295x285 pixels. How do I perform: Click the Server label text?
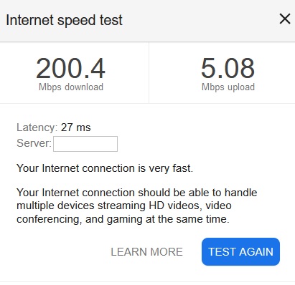coord(34,143)
